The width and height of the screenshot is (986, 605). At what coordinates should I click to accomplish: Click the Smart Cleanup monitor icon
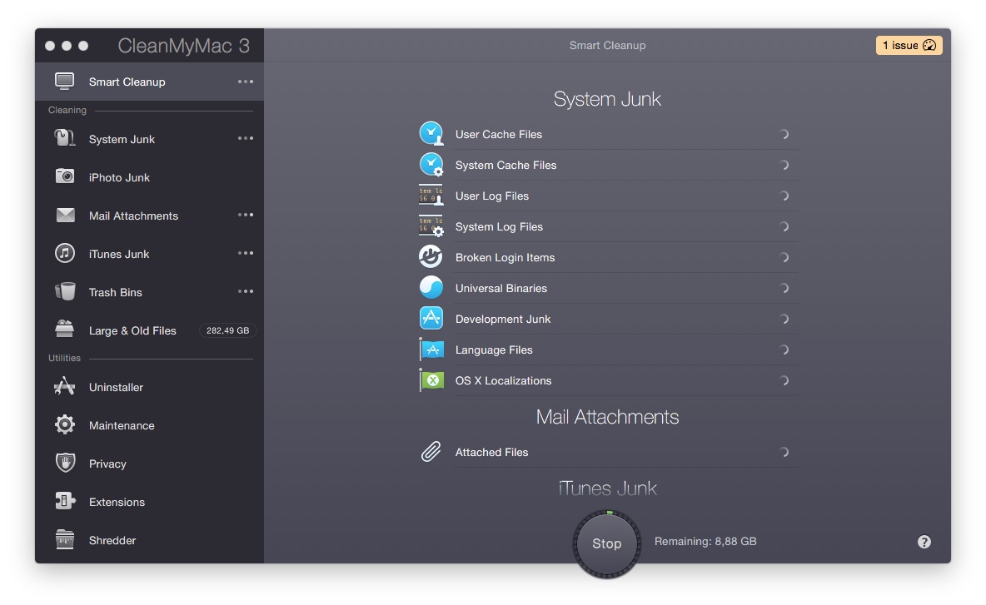tap(64, 82)
